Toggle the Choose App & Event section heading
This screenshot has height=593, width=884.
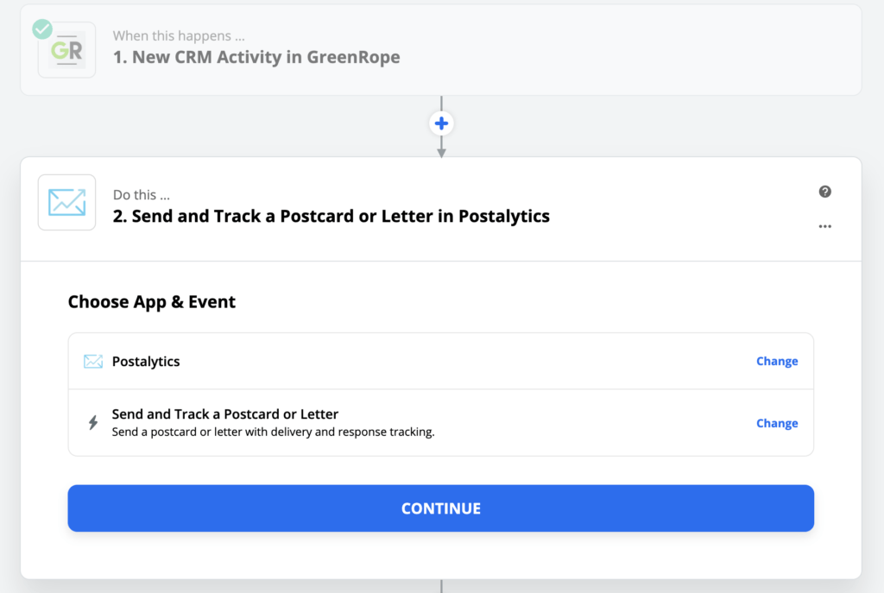[152, 302]
